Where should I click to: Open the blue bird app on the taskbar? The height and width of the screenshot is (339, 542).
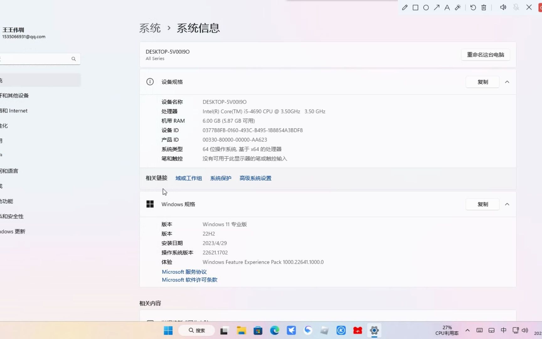[x=291, y=331]
